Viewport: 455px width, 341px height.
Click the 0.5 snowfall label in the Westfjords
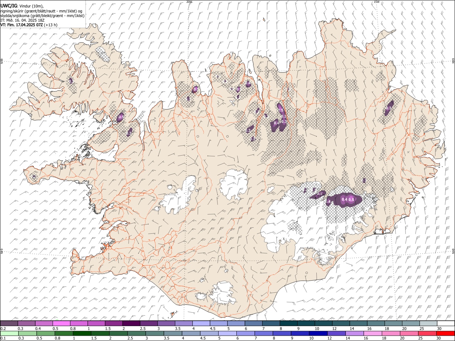click(121, 117)
